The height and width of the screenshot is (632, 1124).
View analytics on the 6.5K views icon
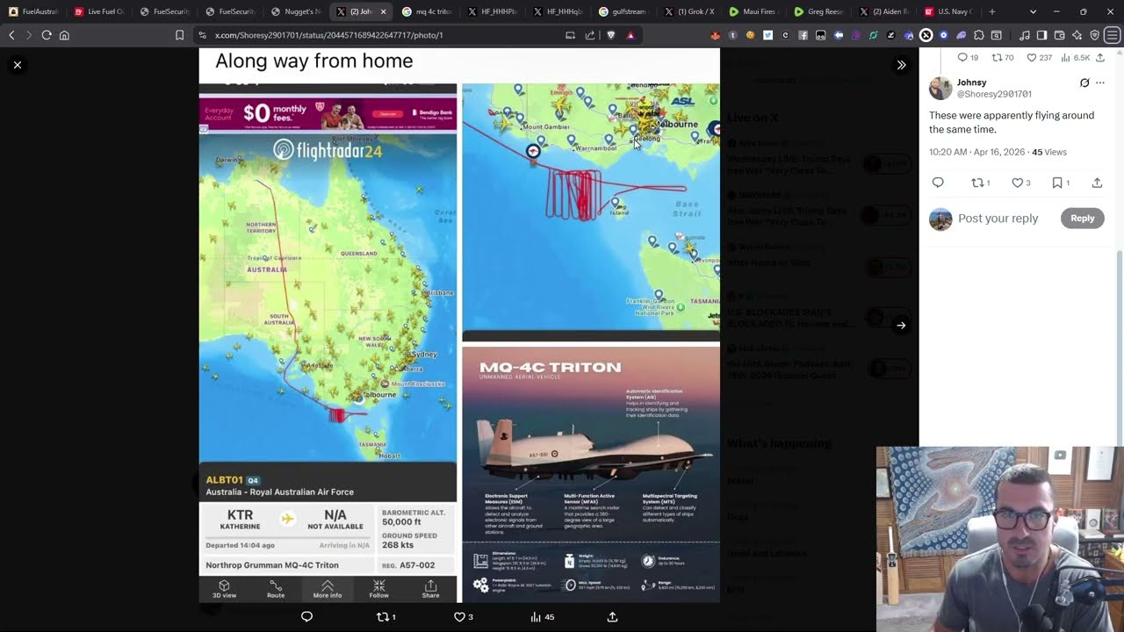[x=1076, y=57]
